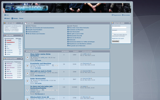The width and height of the screenshot is (160, 100).
Task: Open top poster mampfi profile
Action: pos(9,40)
